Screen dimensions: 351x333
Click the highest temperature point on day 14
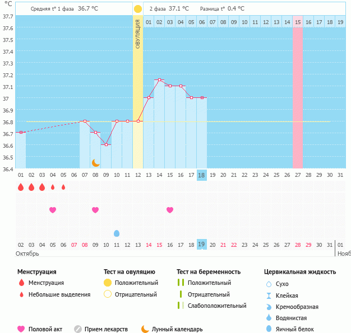click(159, 80)
